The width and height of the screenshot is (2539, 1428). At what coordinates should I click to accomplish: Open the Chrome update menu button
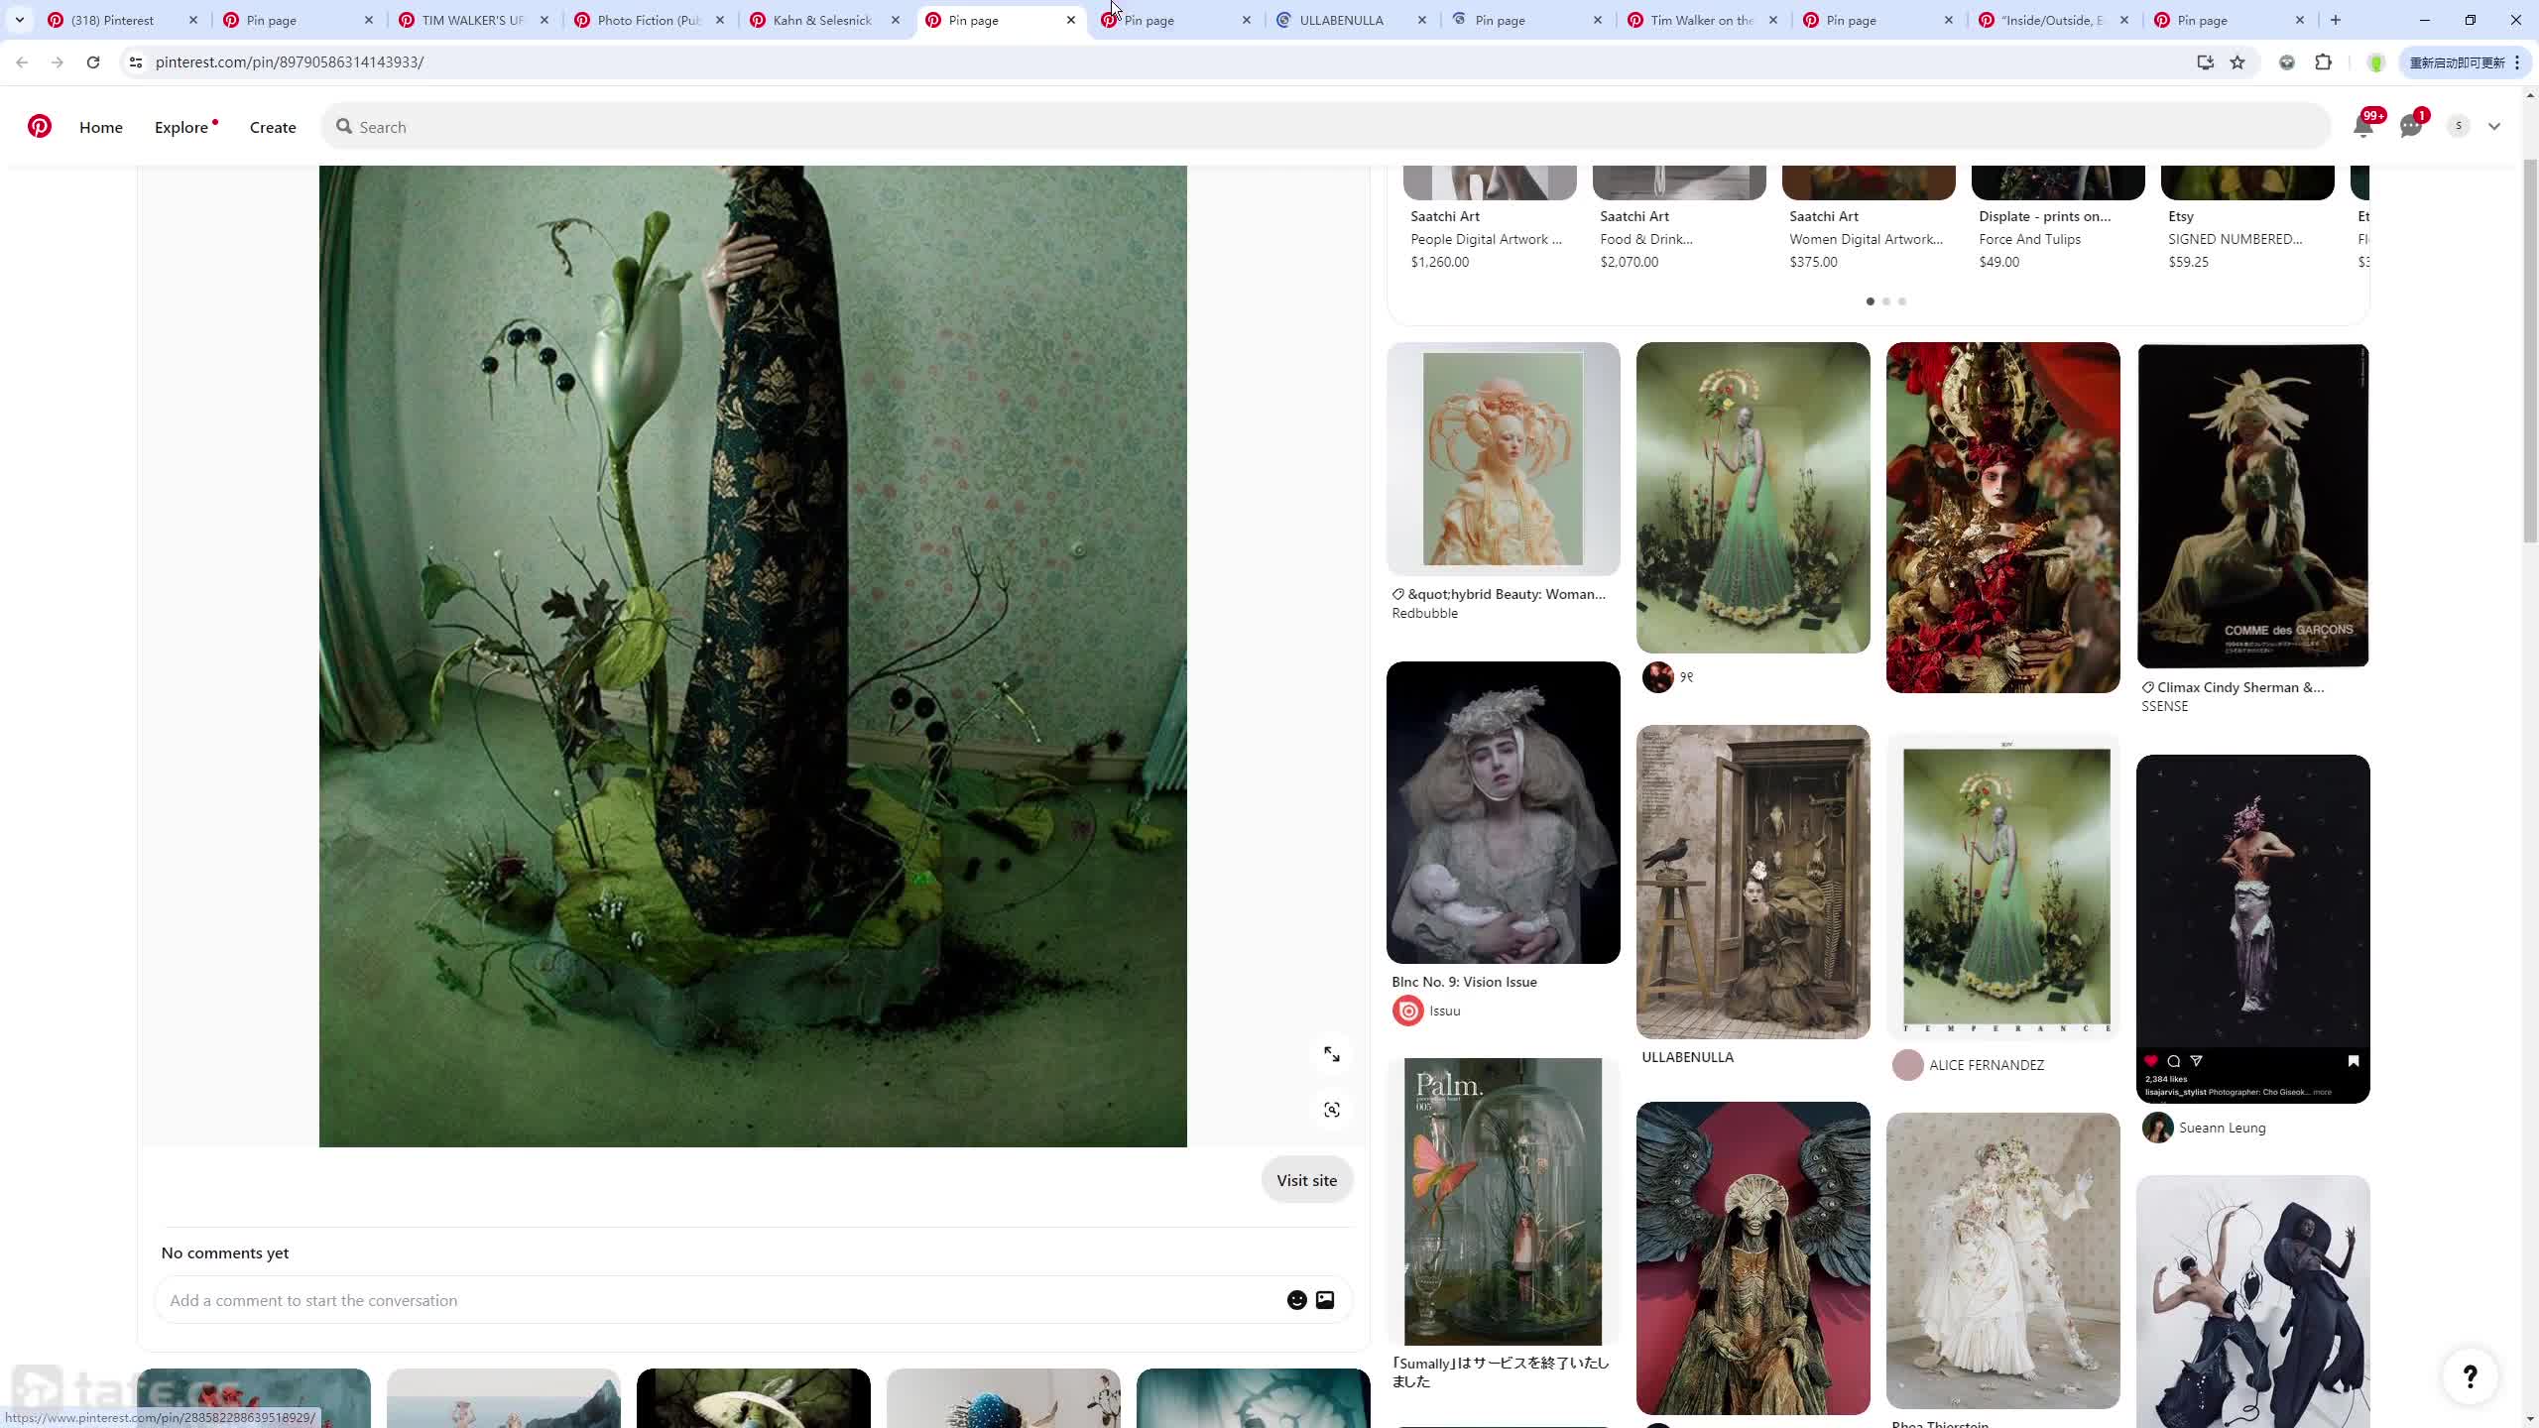coord(2464,62)
